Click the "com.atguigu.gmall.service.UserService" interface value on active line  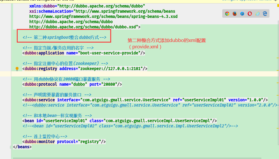point(125,100)
